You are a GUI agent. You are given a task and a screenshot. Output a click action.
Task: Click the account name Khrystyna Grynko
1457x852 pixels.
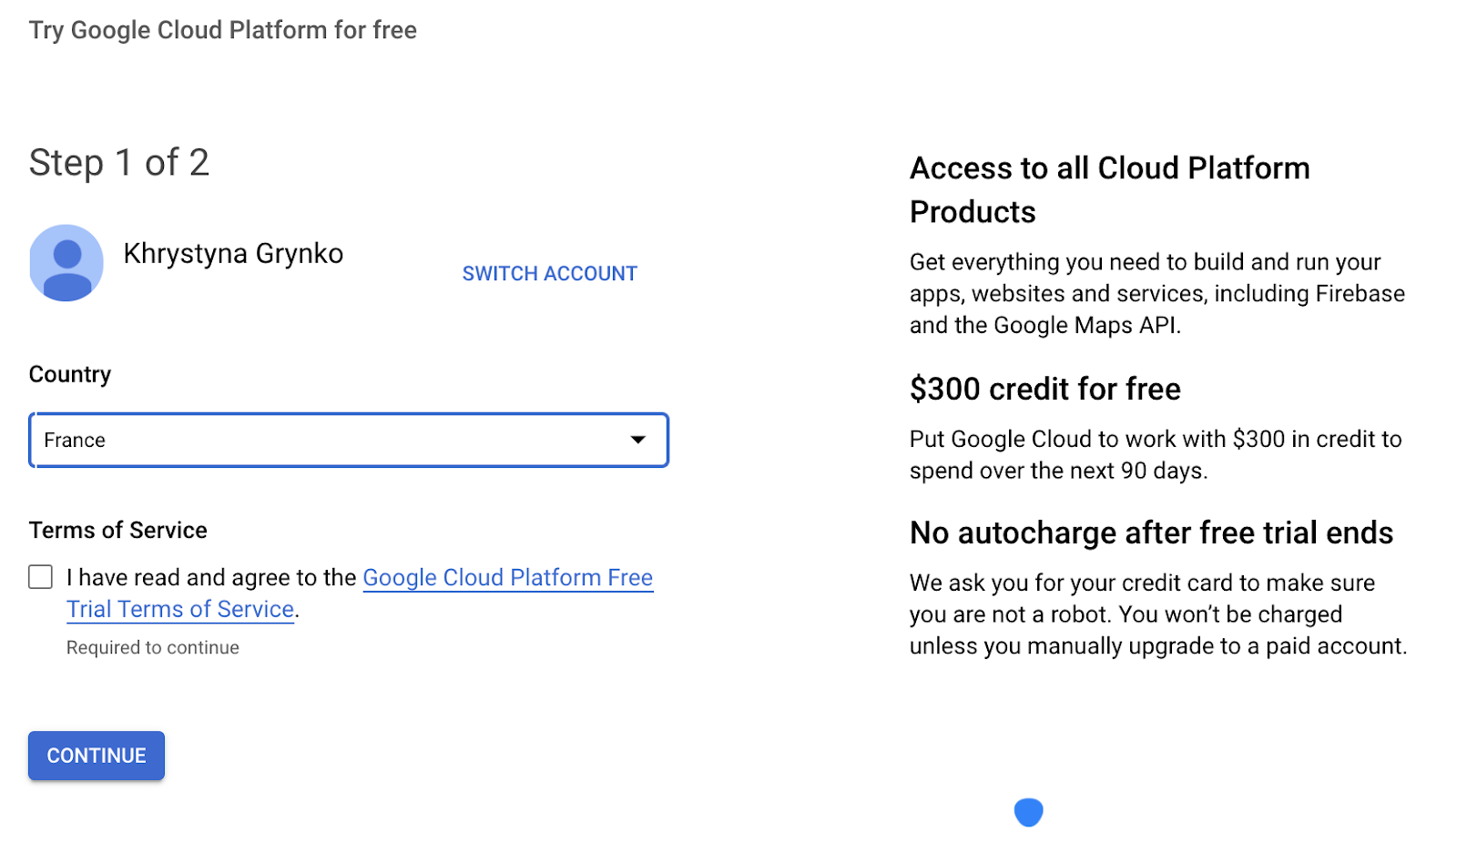tap(233, 253)
